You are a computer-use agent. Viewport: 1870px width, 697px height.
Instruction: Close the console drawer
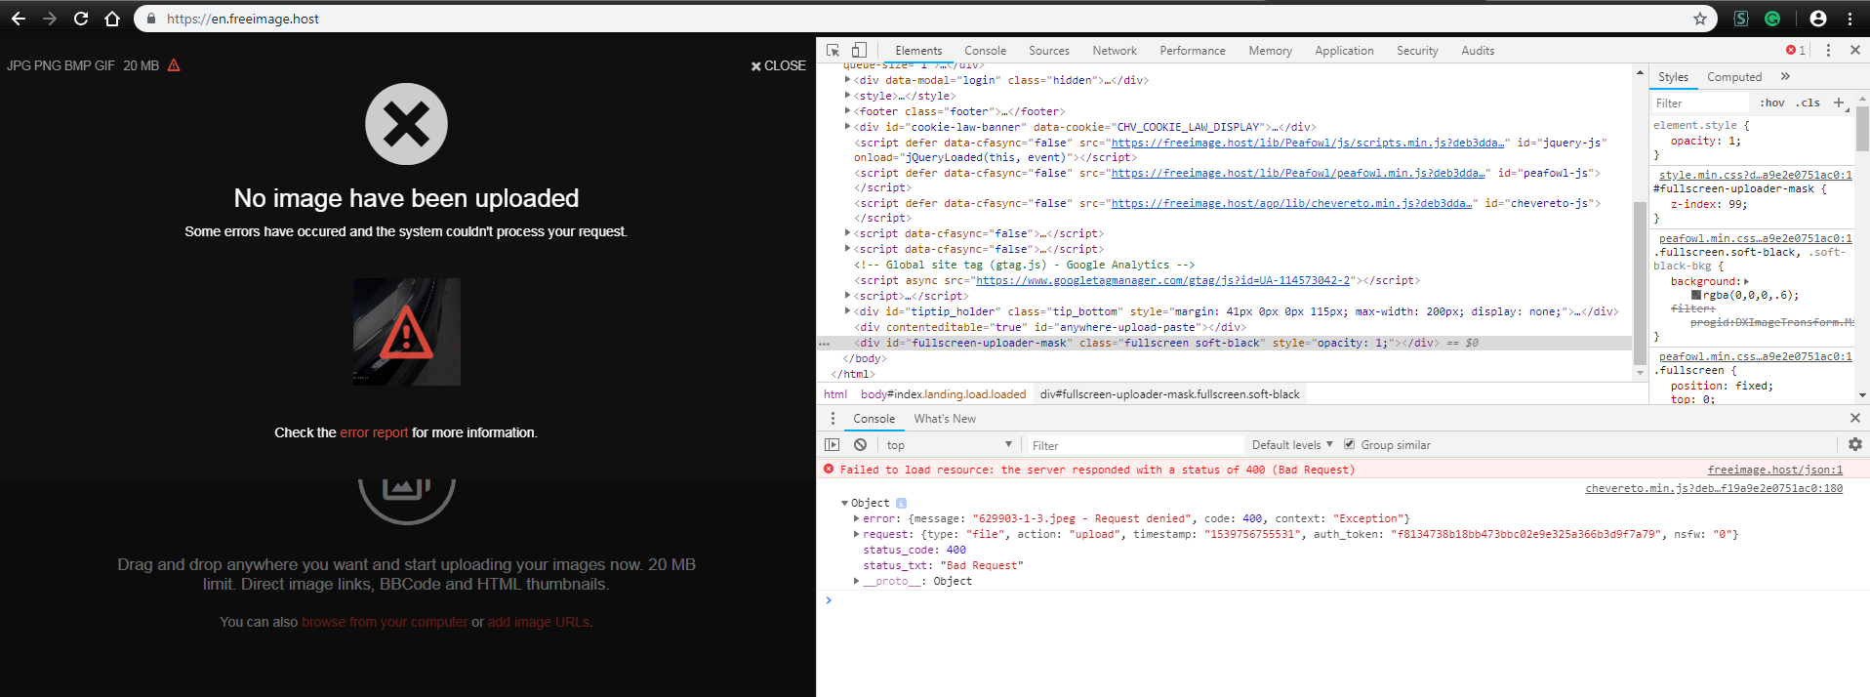(1855, 418)
